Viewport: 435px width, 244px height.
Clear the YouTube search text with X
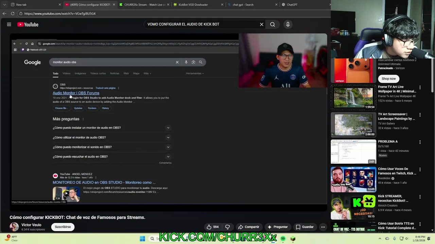point(262,24)
